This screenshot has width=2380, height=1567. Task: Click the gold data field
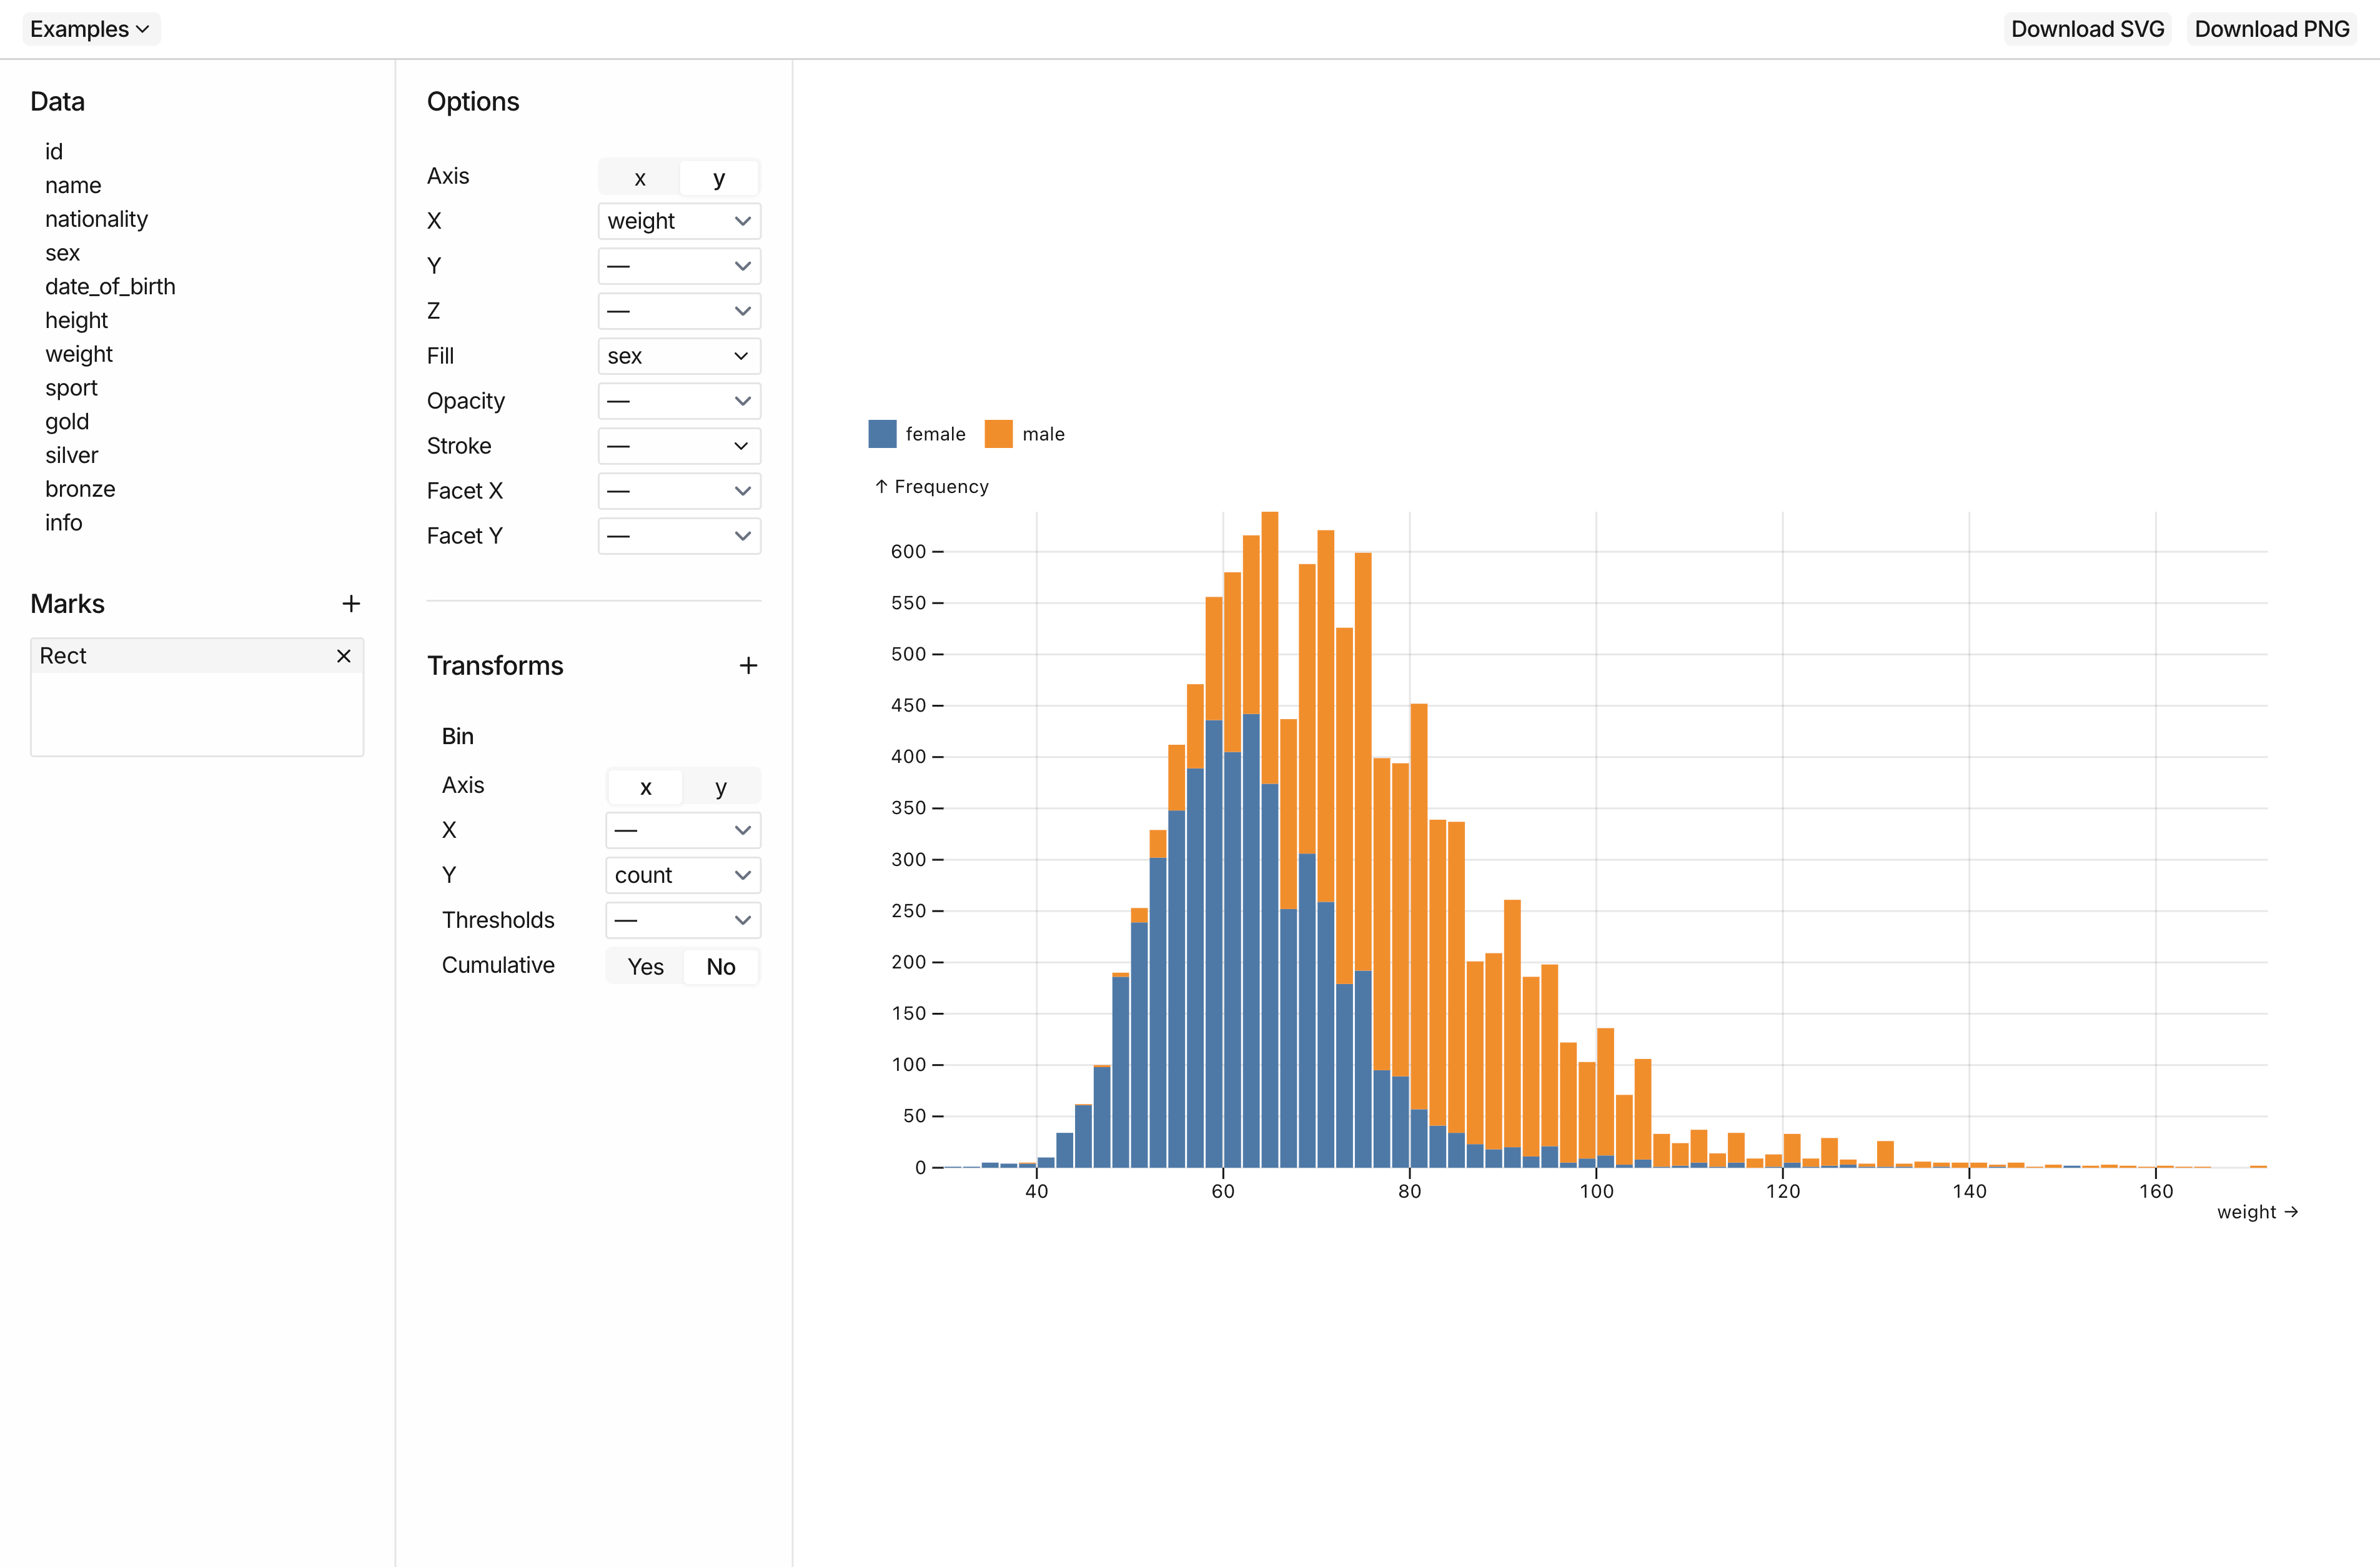tap(67, 422)
